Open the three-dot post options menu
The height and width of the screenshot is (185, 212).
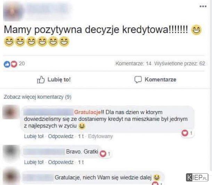203,6
